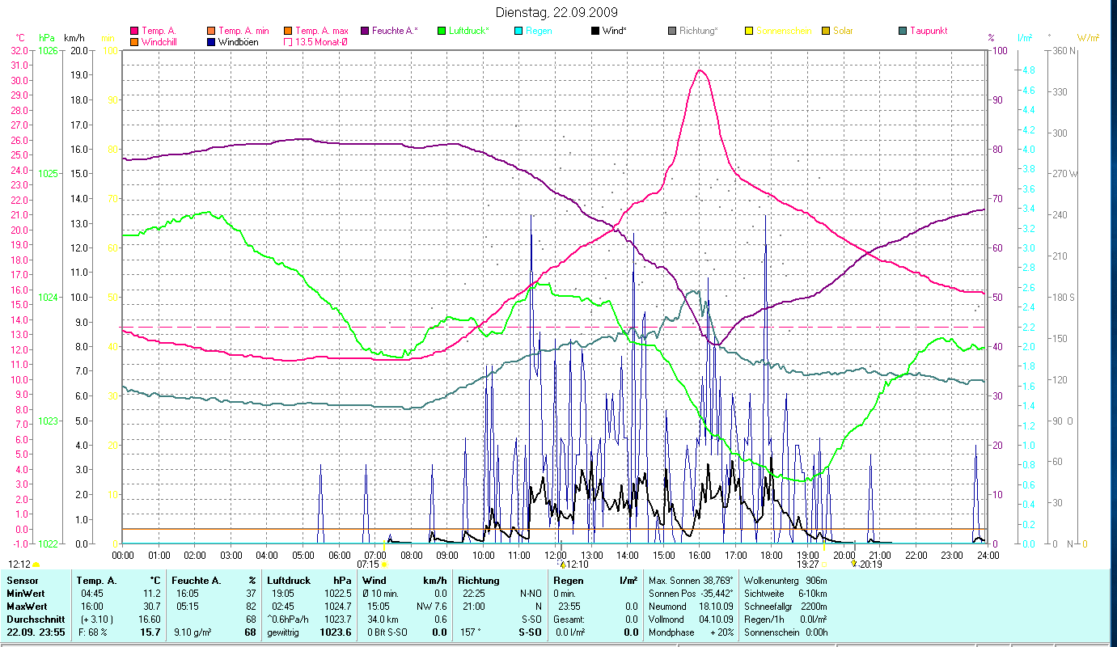Click the Luftdruck column header in table
This screenshot has height=647, width=1117.
(x=289, y=581)
